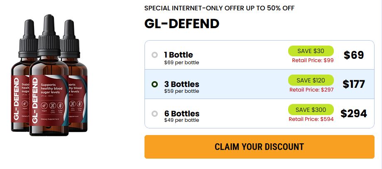Click the Save $120 badge
Viewport: 382px width, 169px height.
(x=311, y=80)
